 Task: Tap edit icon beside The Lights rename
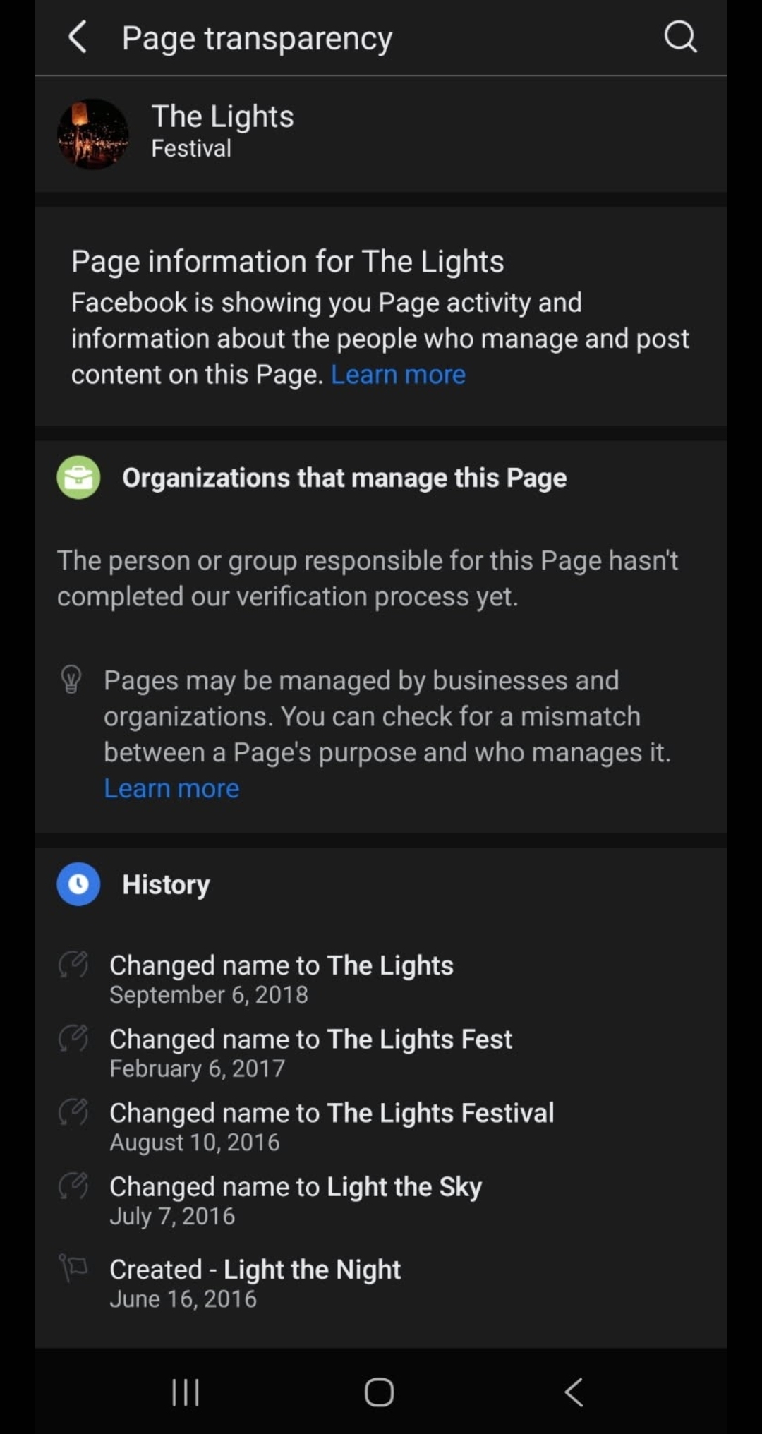(73, 965)
